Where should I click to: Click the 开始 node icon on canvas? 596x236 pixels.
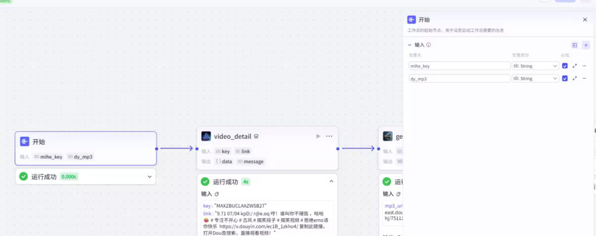(x=25, y=141)
